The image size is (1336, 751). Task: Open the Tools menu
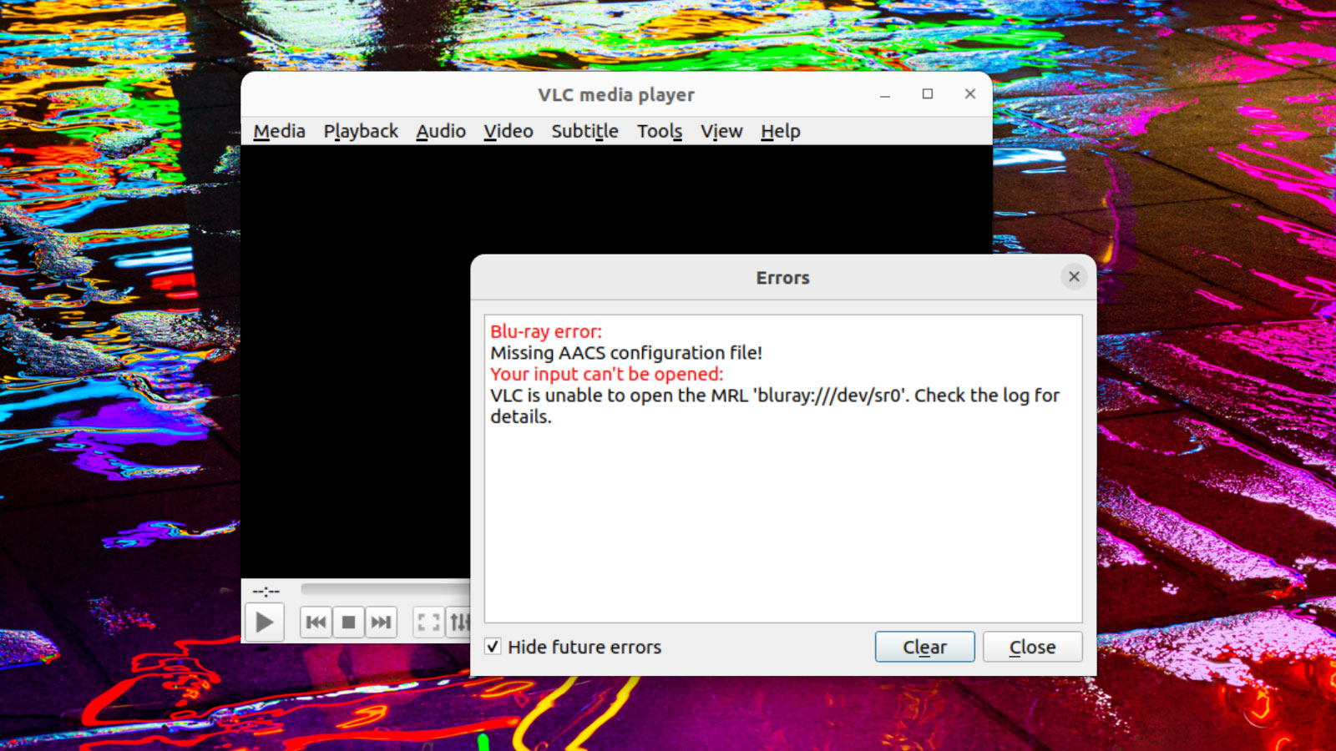pyautogui.click(x=660, y=131)
